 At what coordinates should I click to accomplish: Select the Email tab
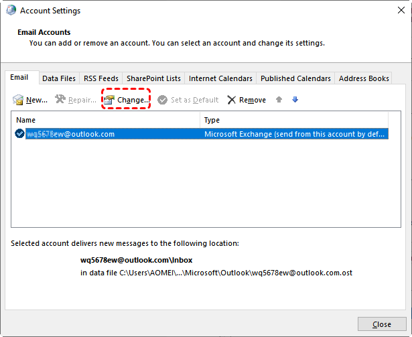pos(19,78)
